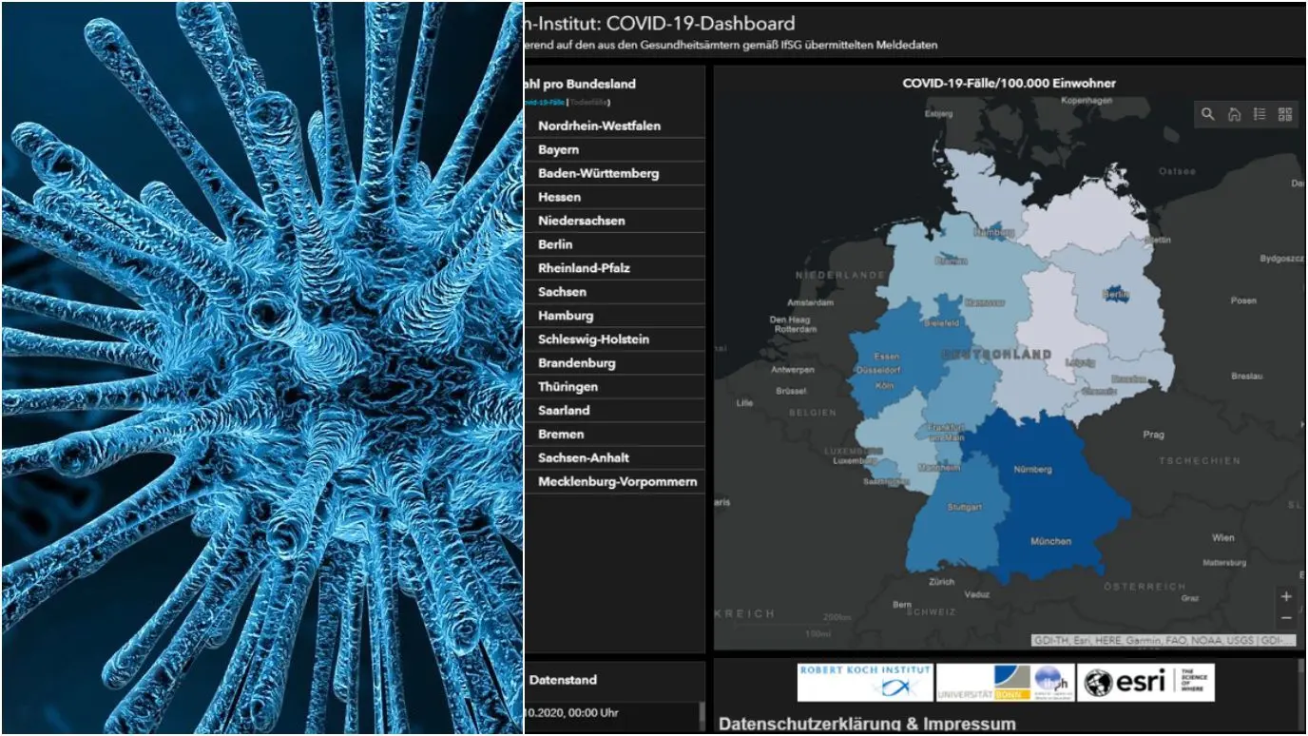Screen dimensions: 1308x736
Task: Switch list to Todesfälle view
Action: coord(589,102)
